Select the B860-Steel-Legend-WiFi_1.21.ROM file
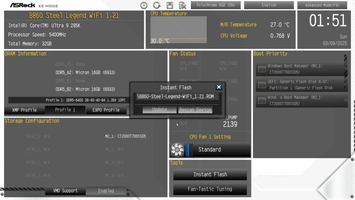The height and width of the screenshot is (200, 355). (x=176, y=97)
